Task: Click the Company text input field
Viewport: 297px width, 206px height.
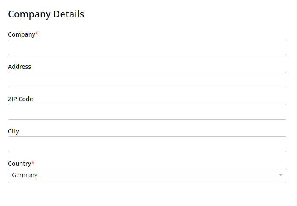Action: click(147, 47)
